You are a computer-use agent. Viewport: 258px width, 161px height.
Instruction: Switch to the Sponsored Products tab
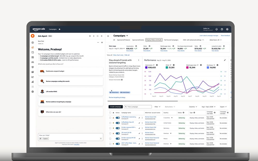pos(124,40)
